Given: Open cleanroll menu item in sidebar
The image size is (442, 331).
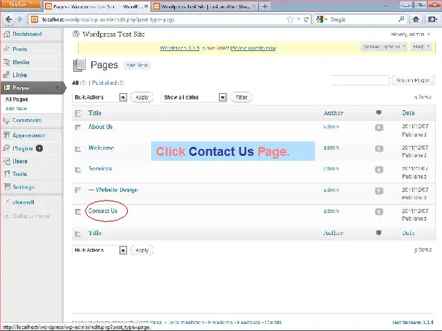Looking at the screenshot, I should (23, 202).
